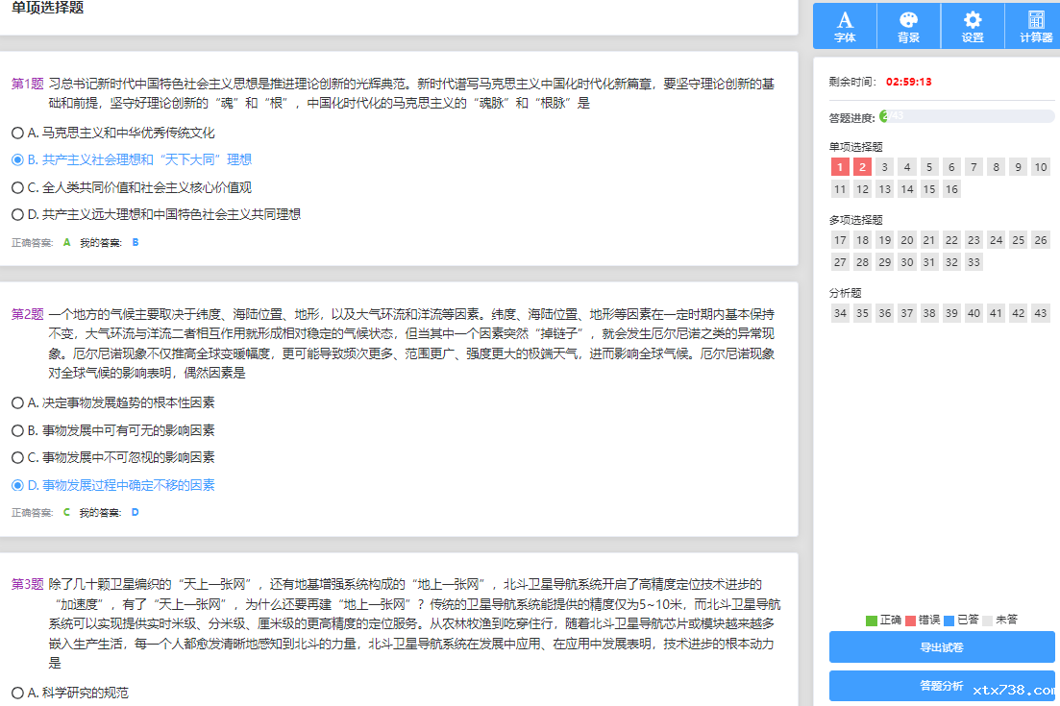Jump to question number 2 tile

pyautogui.click(x=862, y=167)
